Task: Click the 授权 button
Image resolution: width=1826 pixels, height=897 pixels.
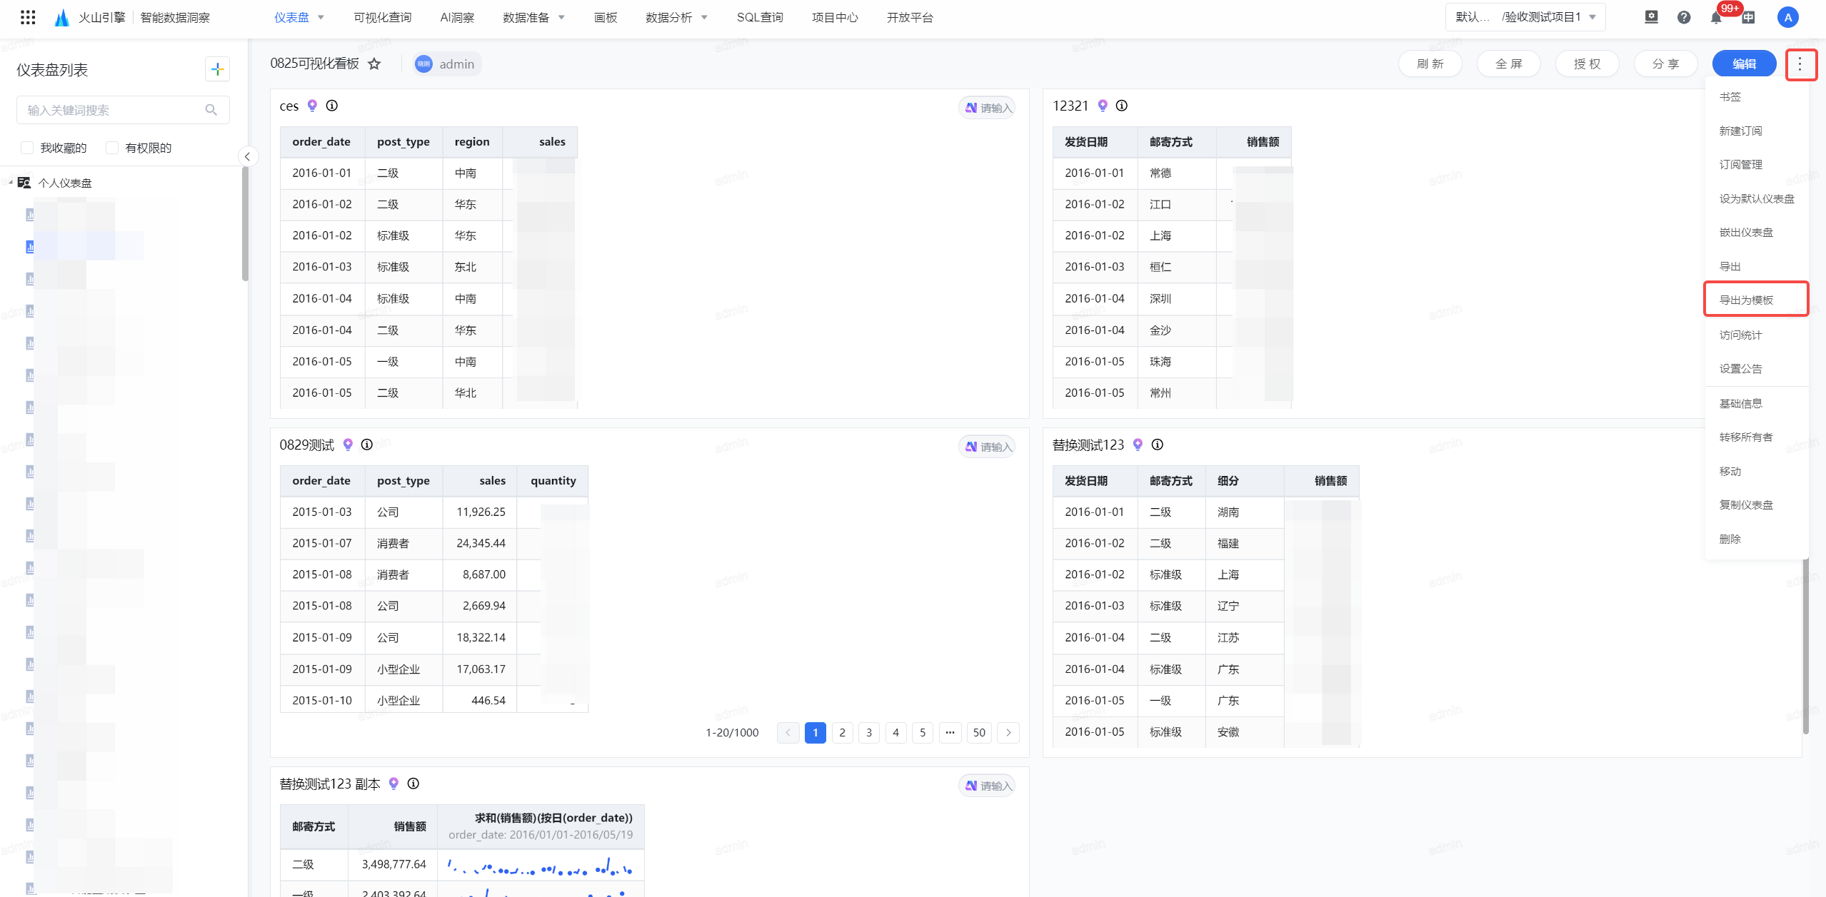Action: (x=1587, y=64)
